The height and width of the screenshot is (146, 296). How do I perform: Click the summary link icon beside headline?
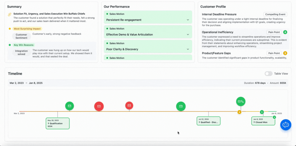9,15
